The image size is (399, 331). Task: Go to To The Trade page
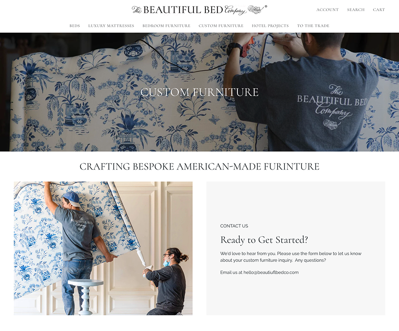click(x=313, y=26)
